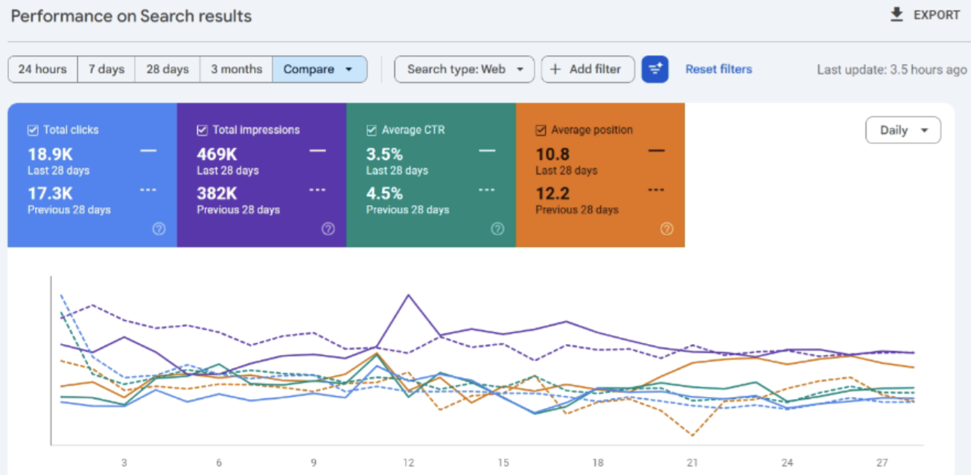
Task: Click the help icon on Average position card
Action: pyautogui.click(x=668, y=229)
